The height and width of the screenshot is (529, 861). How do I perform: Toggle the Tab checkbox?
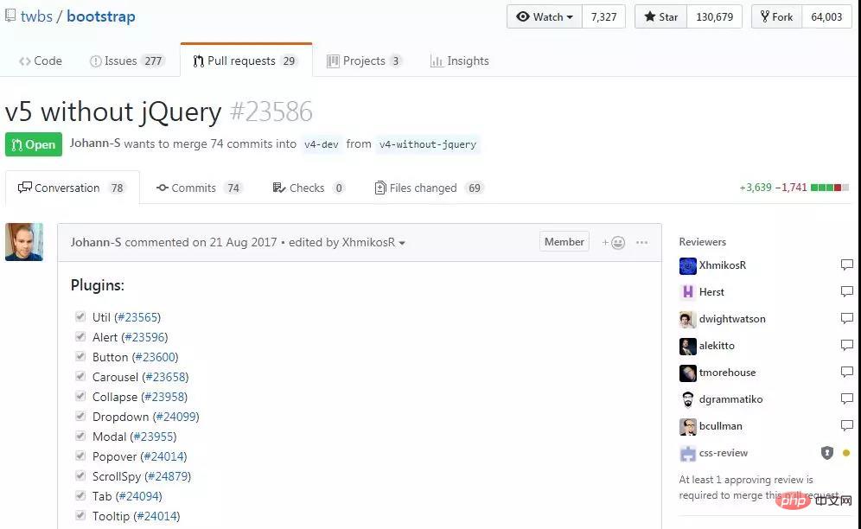tap(80, 495)
